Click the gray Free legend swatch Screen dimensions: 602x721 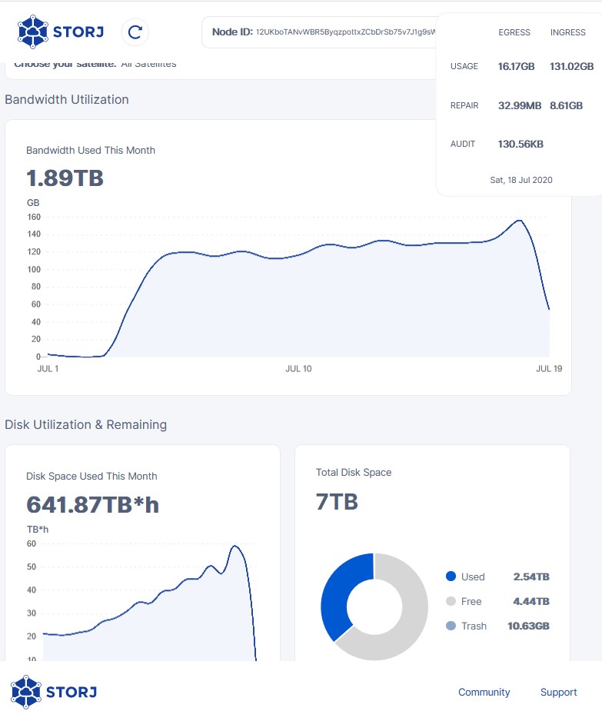point(451,601)
